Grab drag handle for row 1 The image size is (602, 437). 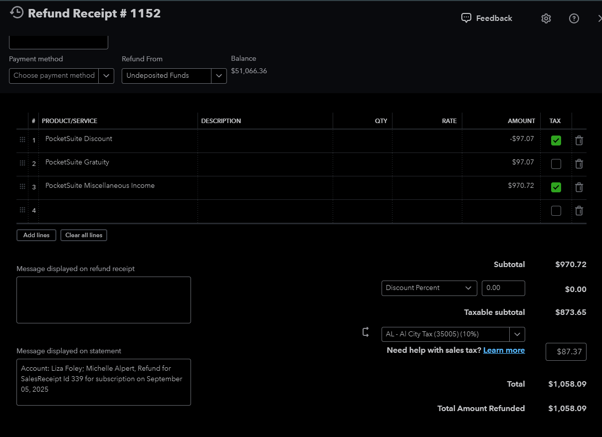[x=22, y=140]
